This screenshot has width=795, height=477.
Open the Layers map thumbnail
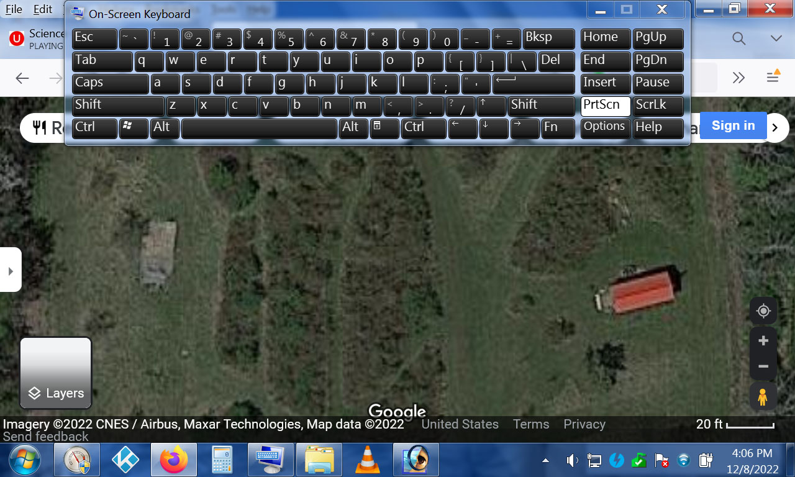pos(56,373)
